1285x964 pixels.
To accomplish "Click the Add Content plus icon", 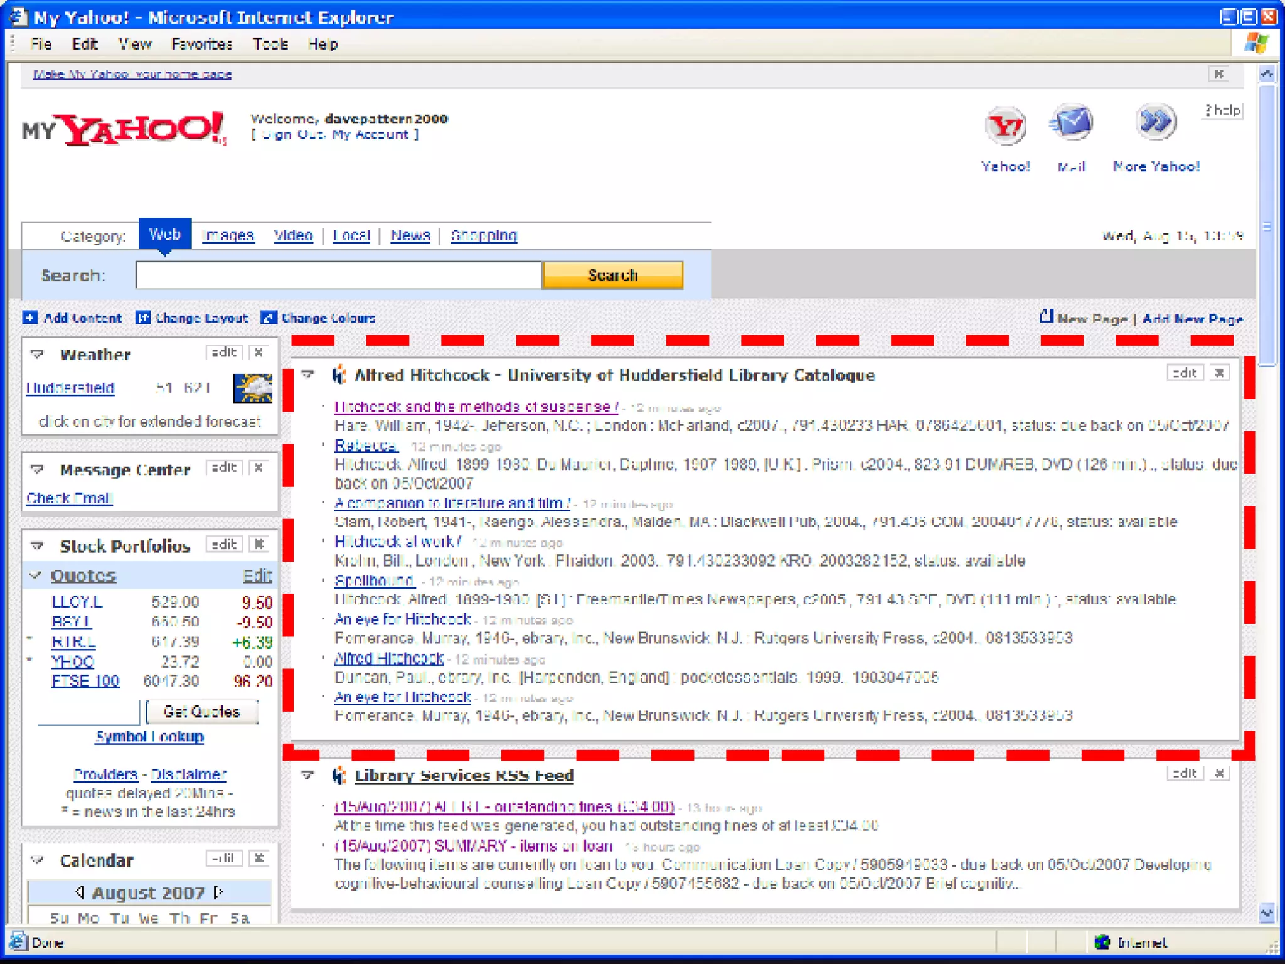I will pos(29,318).
